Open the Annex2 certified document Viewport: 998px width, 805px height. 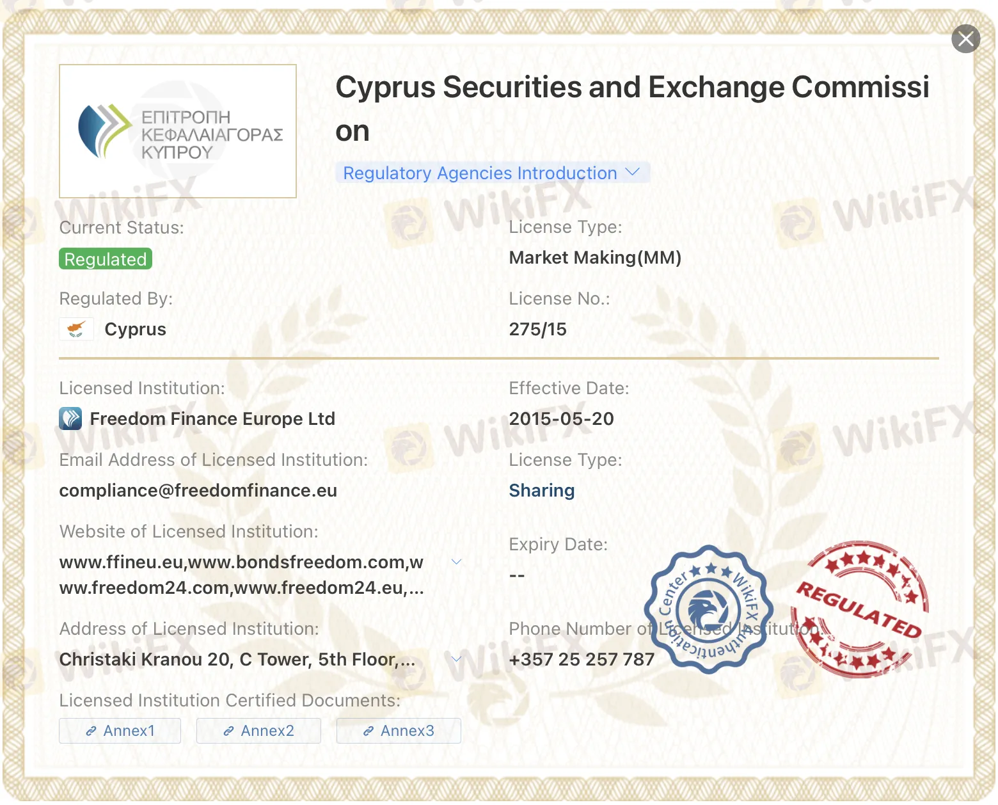pos(258,731)
